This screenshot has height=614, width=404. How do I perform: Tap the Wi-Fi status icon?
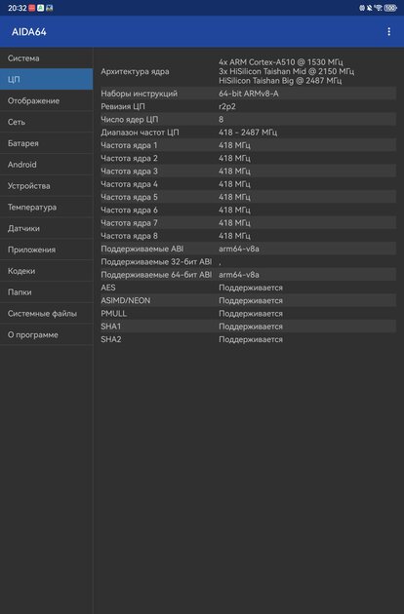[x=378, y=8]
